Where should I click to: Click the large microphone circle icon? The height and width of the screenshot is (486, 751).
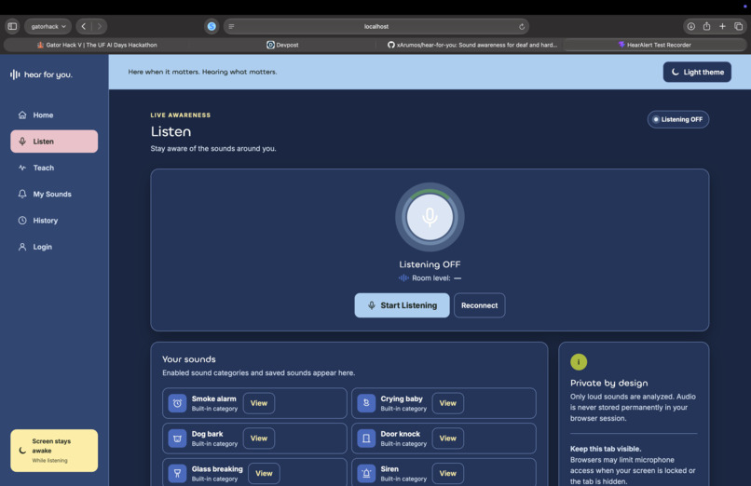tap(430, 217)
